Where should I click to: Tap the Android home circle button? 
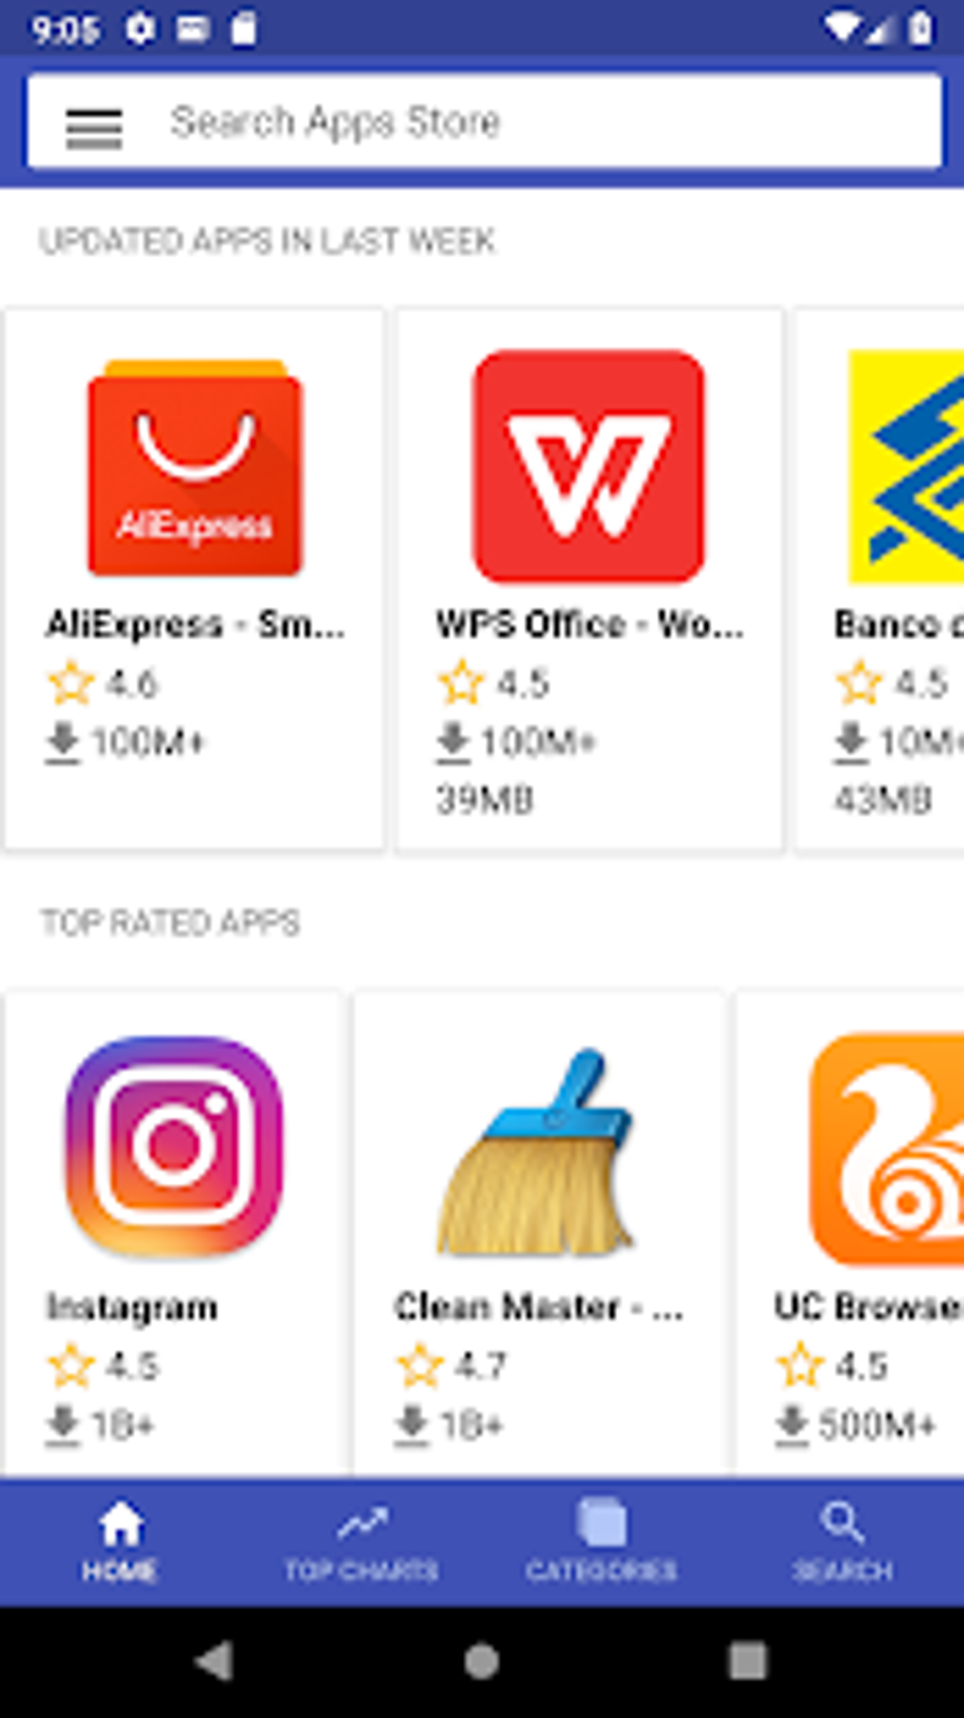click(482, 1660)
